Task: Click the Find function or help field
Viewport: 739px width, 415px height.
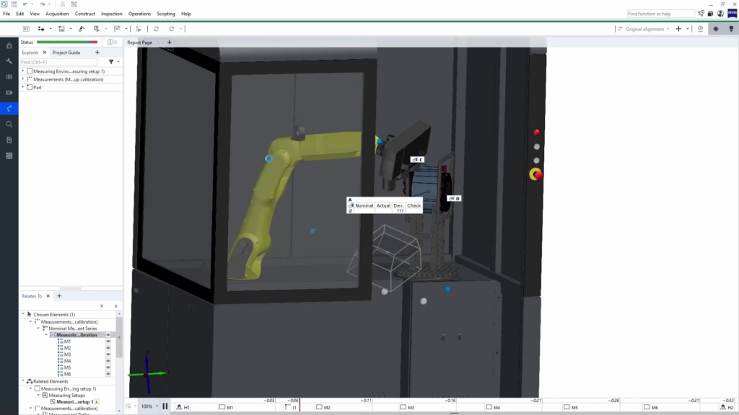Action: 660,14
